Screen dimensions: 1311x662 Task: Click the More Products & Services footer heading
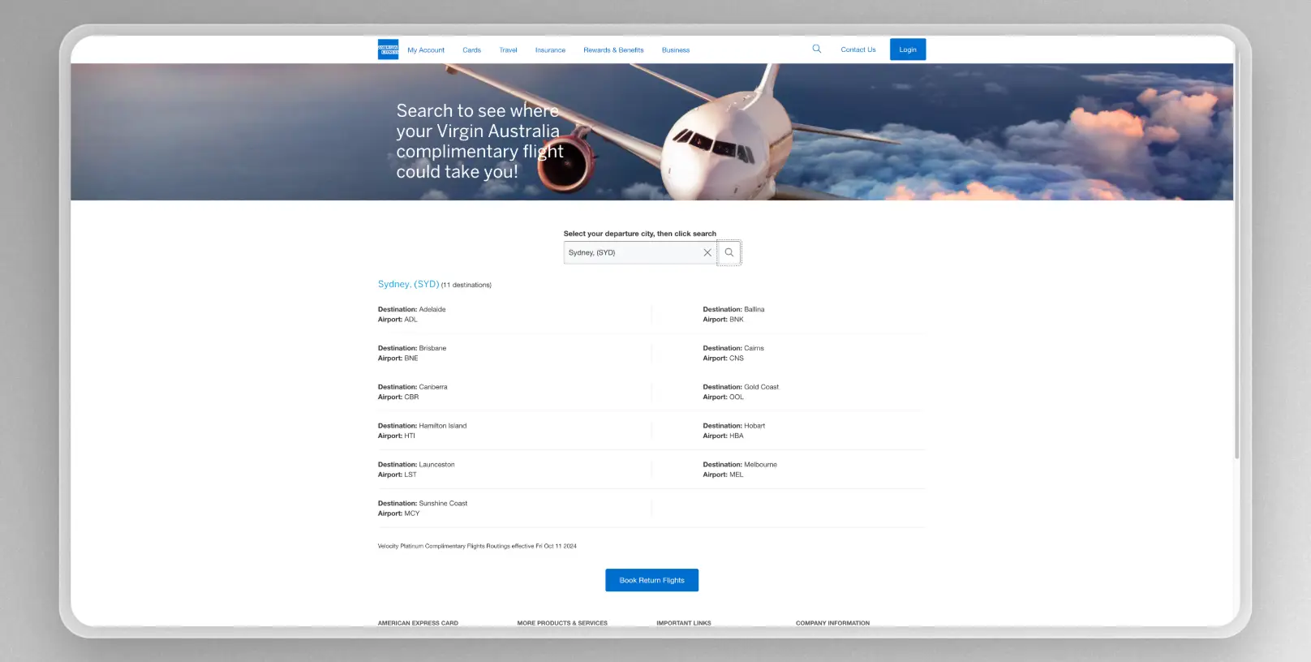[x=562, y=623]
